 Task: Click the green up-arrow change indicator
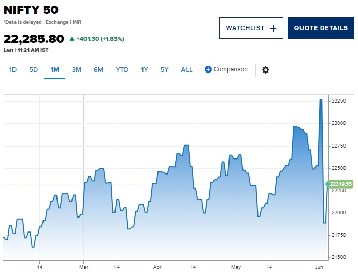pos(71,39)
